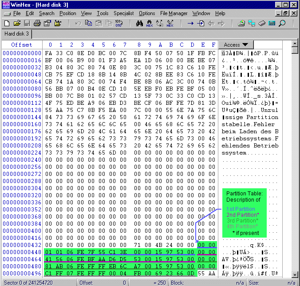Select the Hard disk 3 tab
Image resolution: width=300 pixels, height=286 pixels.
(x=17, y=34)
